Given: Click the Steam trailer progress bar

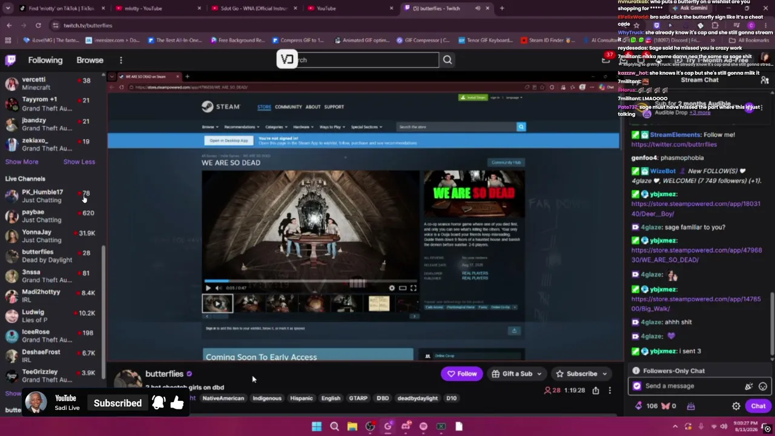Looking at the screenshot, I should click(x=310, y=281).
